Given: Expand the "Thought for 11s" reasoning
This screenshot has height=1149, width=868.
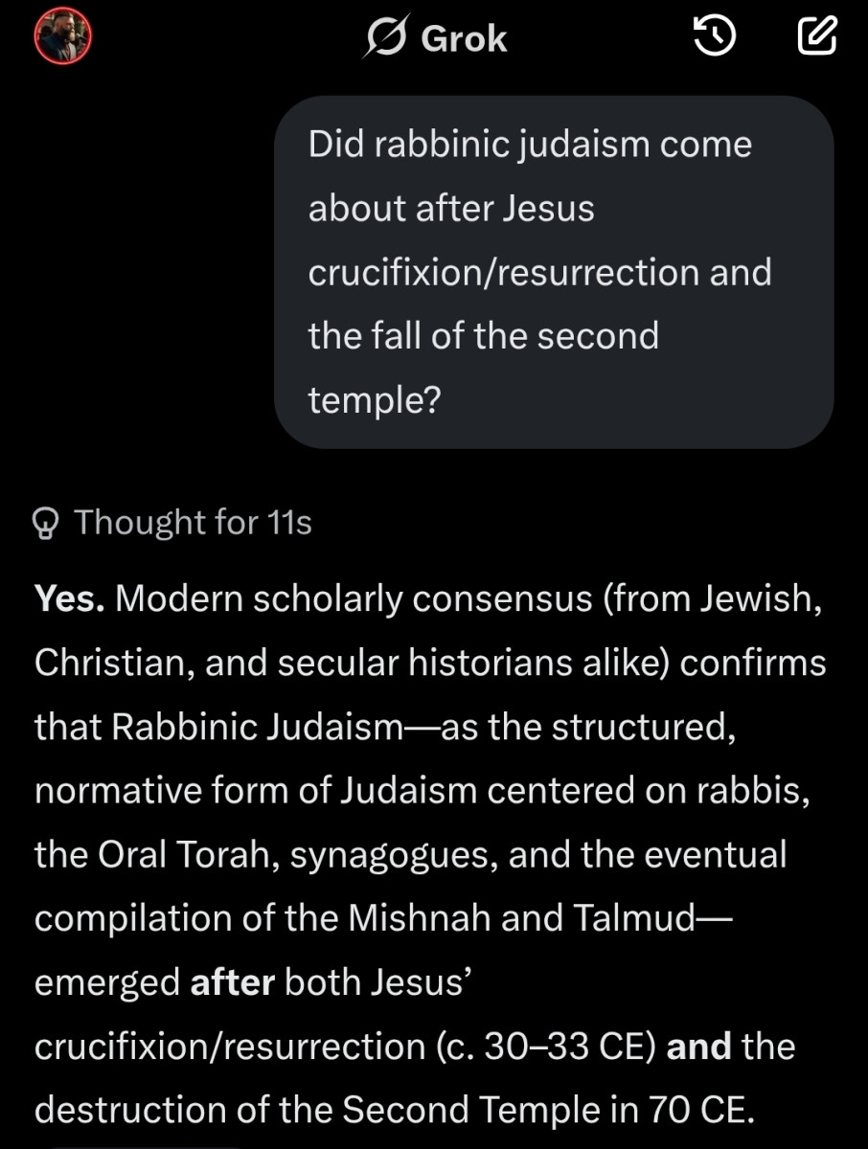Looking at the screenshot, I should [x=193, y=523].
